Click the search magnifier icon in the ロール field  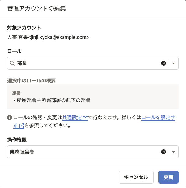tap(12, 63)
